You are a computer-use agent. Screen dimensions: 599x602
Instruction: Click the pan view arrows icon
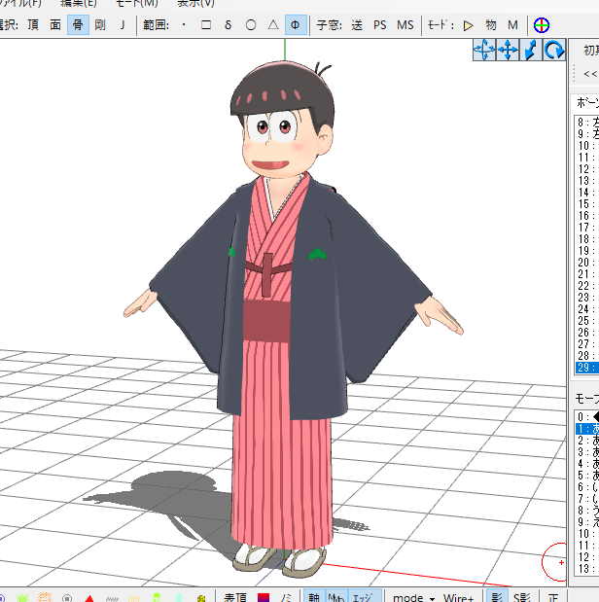coord(508,50)
